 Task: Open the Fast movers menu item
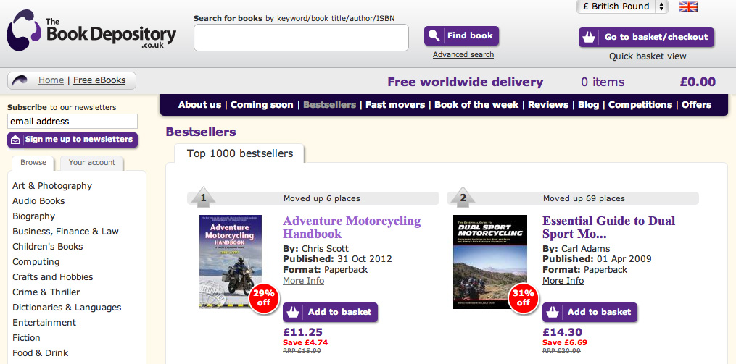tap(395, 105)
